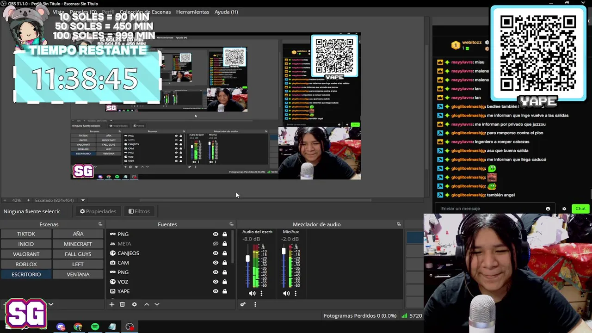Viewport: 592px width, 333px height.
Task: Click the preview horizontal scrollbar
Action: (255, 200)
